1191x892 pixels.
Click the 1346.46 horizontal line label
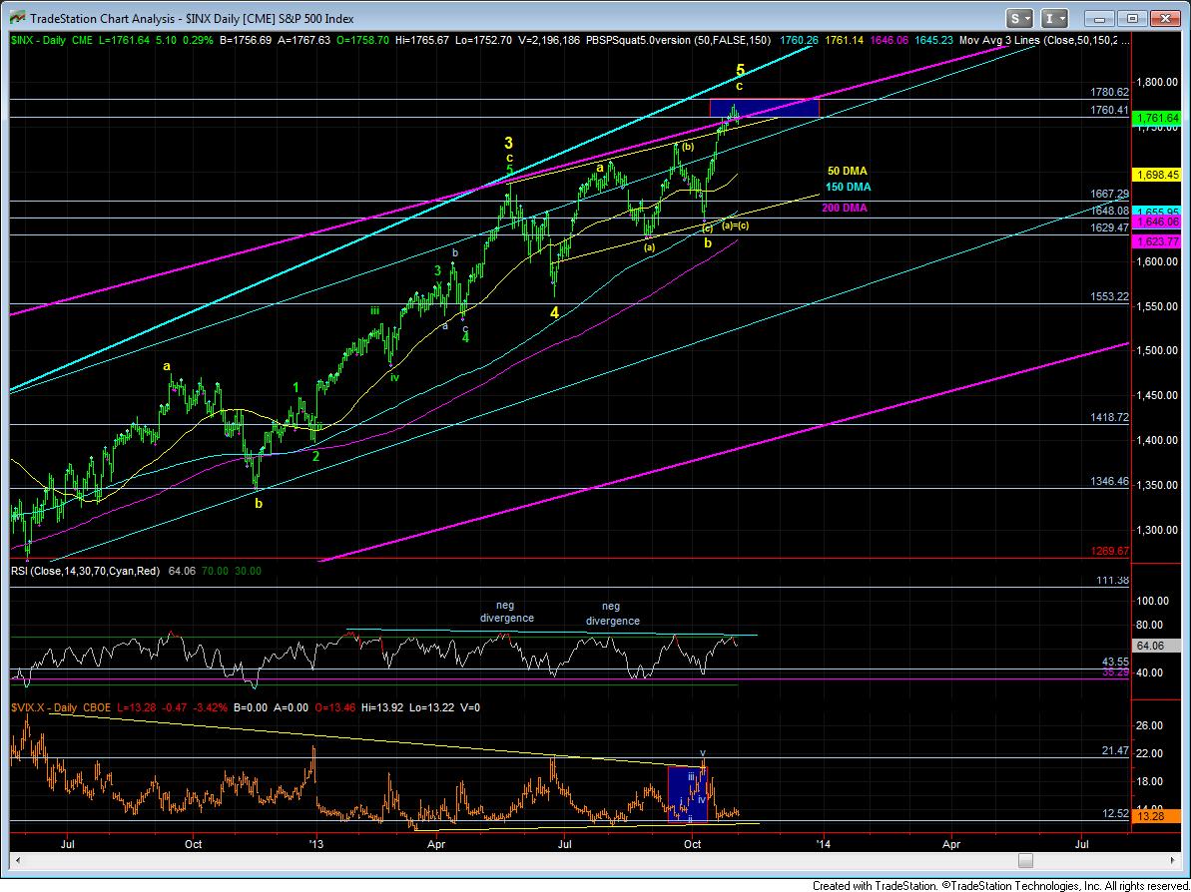tap(1110, 481)
